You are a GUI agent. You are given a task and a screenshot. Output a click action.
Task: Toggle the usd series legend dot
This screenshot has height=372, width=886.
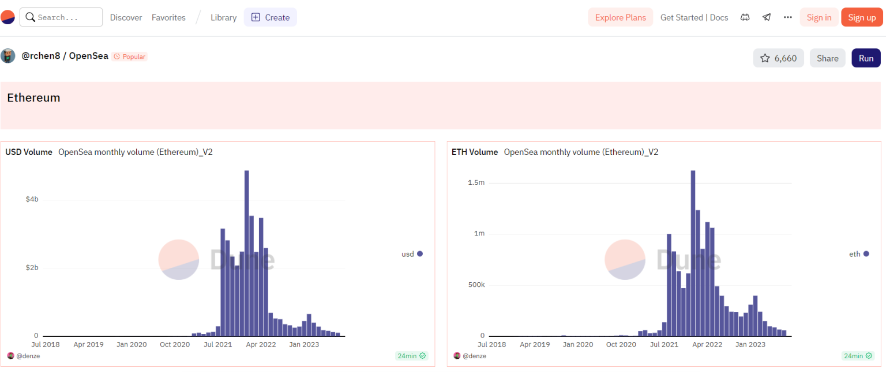tap(420, 254)
